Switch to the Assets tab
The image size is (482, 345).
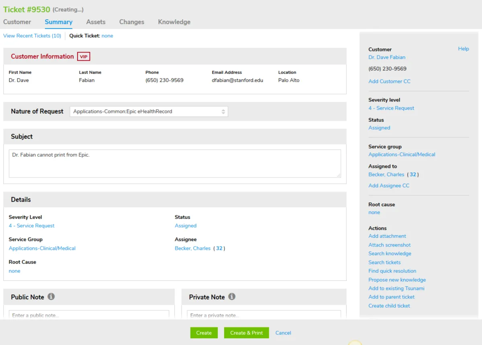click(96, 22)
